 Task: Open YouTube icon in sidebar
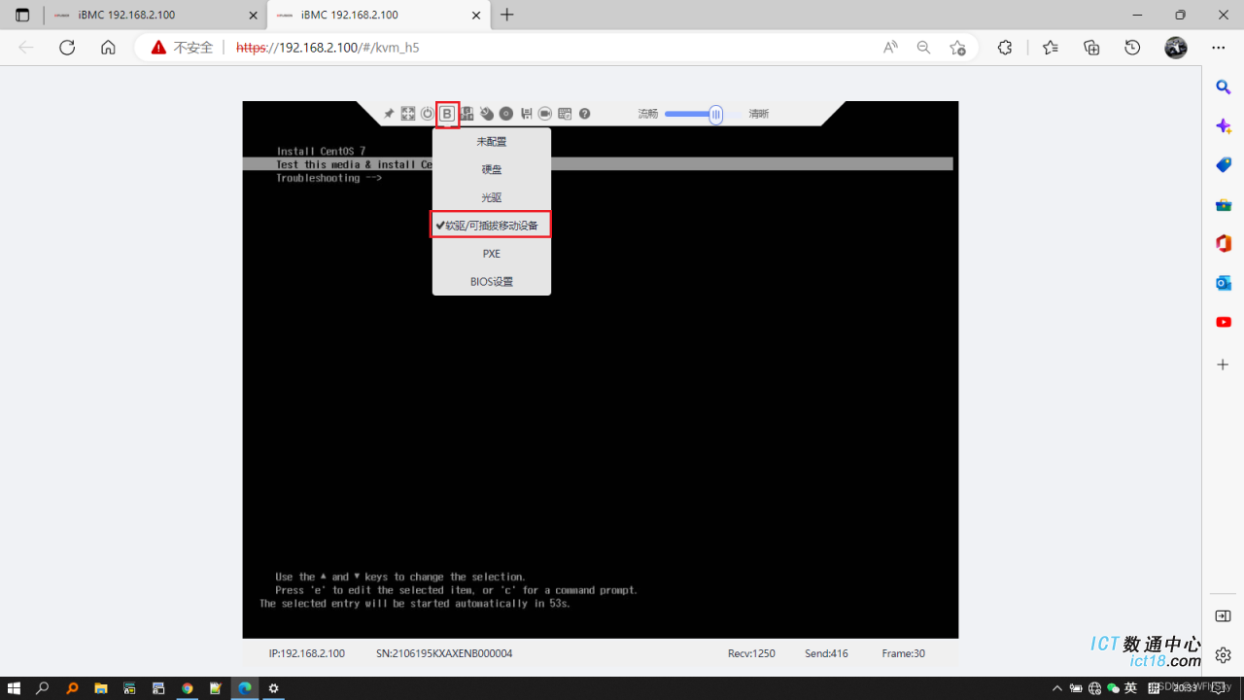(x=1224, y=322)
